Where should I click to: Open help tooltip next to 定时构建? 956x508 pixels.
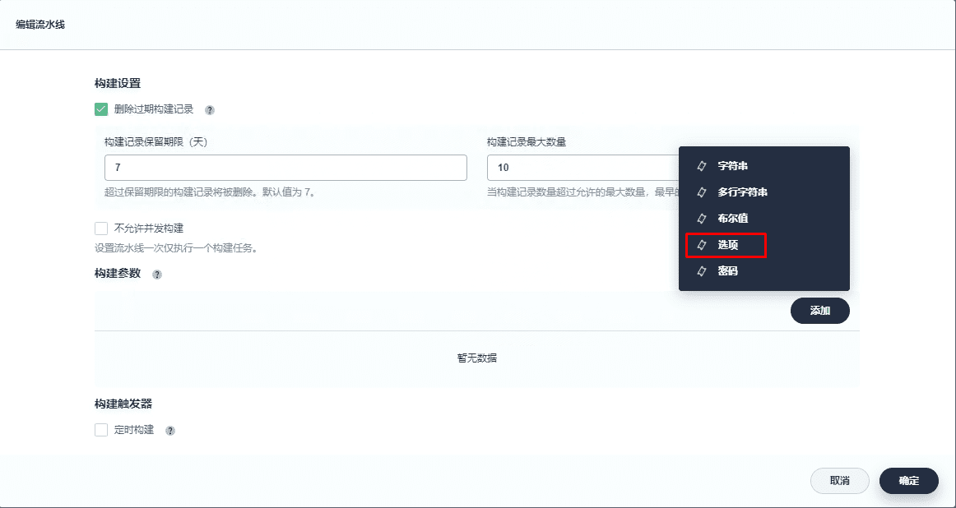(170, 431)
